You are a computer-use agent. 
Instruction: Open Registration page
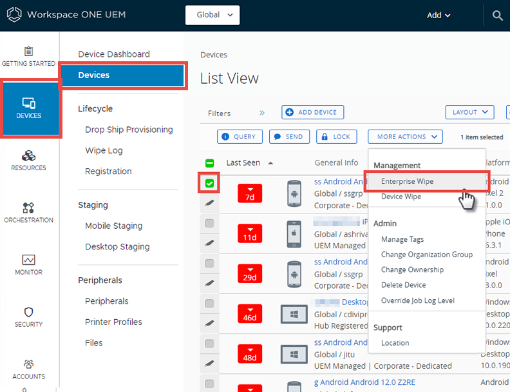click(x=108, y=171)
